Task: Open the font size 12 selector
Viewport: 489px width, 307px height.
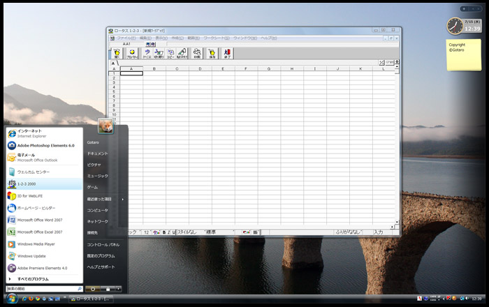Action: 147,232
